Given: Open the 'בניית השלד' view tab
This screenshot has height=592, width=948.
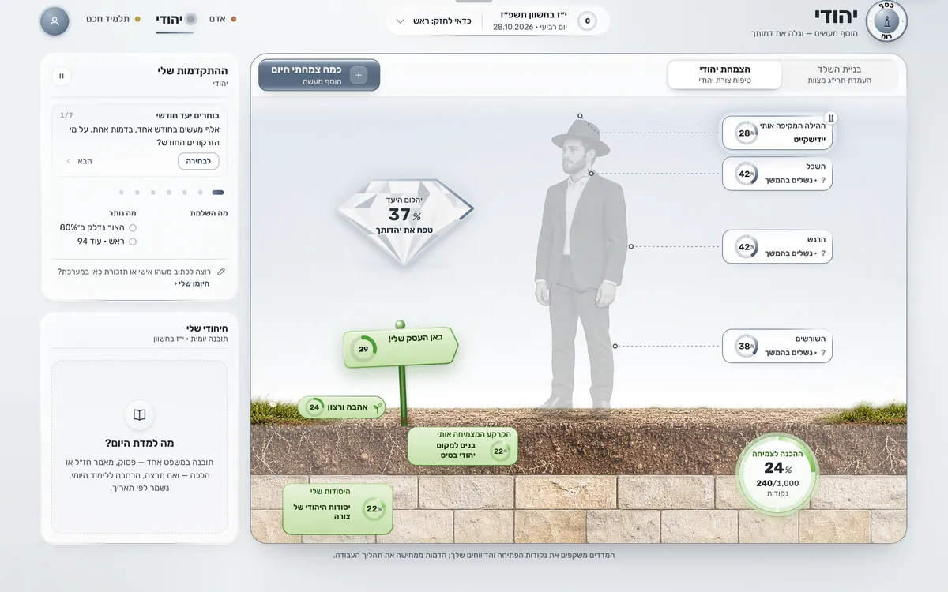Looking at the screenshot, I should click(x=840, y=75).
